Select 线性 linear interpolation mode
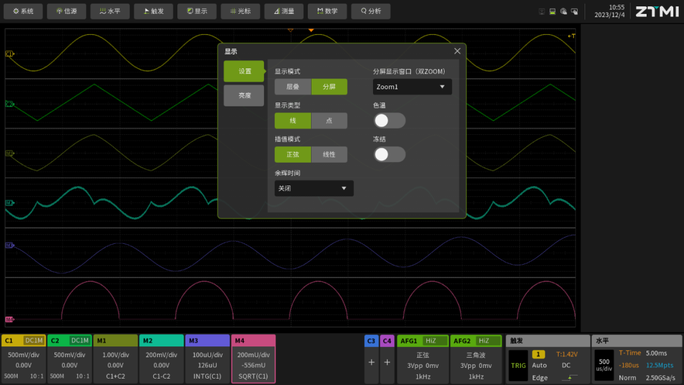684x385 pixels. [329, 155]
